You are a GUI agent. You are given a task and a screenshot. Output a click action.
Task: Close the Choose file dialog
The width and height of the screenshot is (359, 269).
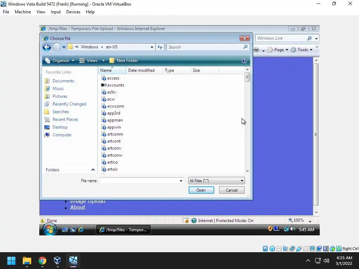pos(244,38)
